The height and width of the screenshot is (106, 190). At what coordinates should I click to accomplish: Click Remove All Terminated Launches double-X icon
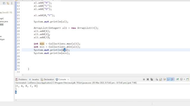pos(152,79)
